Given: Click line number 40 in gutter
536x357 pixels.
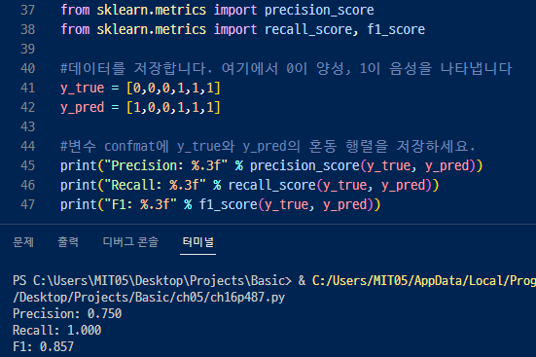Looking at the screenshot, I should (27, 68).
